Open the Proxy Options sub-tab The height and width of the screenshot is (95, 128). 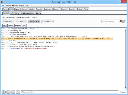[x=38, y=13]
